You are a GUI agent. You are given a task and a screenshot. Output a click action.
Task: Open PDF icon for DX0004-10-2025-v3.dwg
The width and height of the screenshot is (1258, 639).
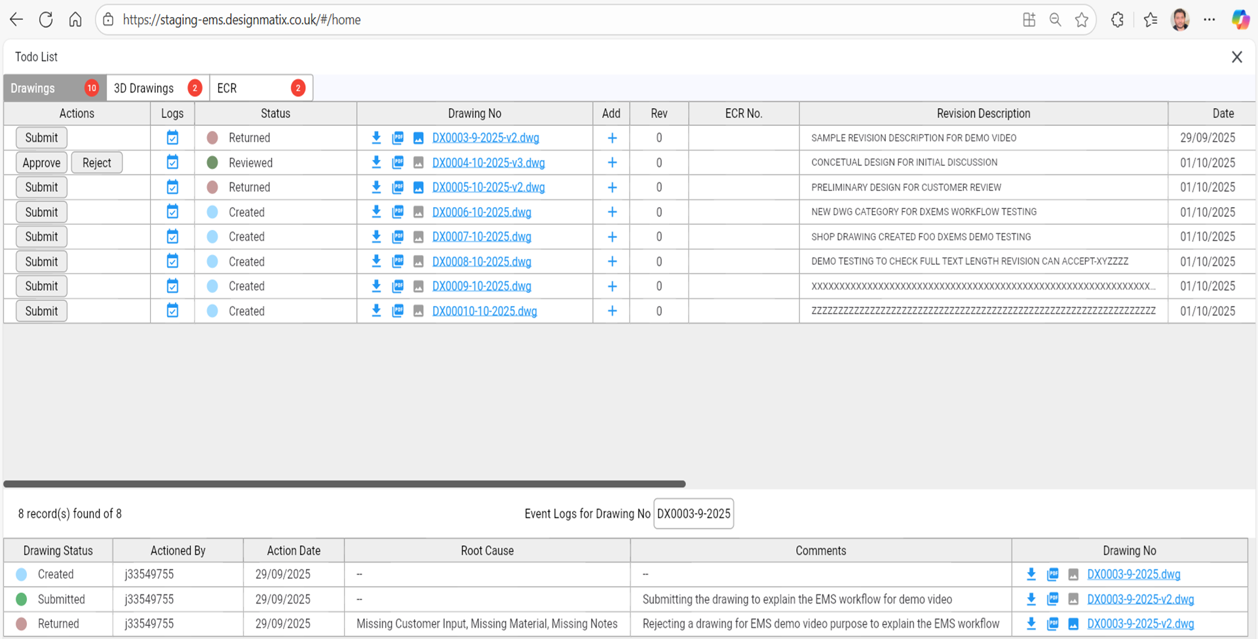[x=398, y=163]
